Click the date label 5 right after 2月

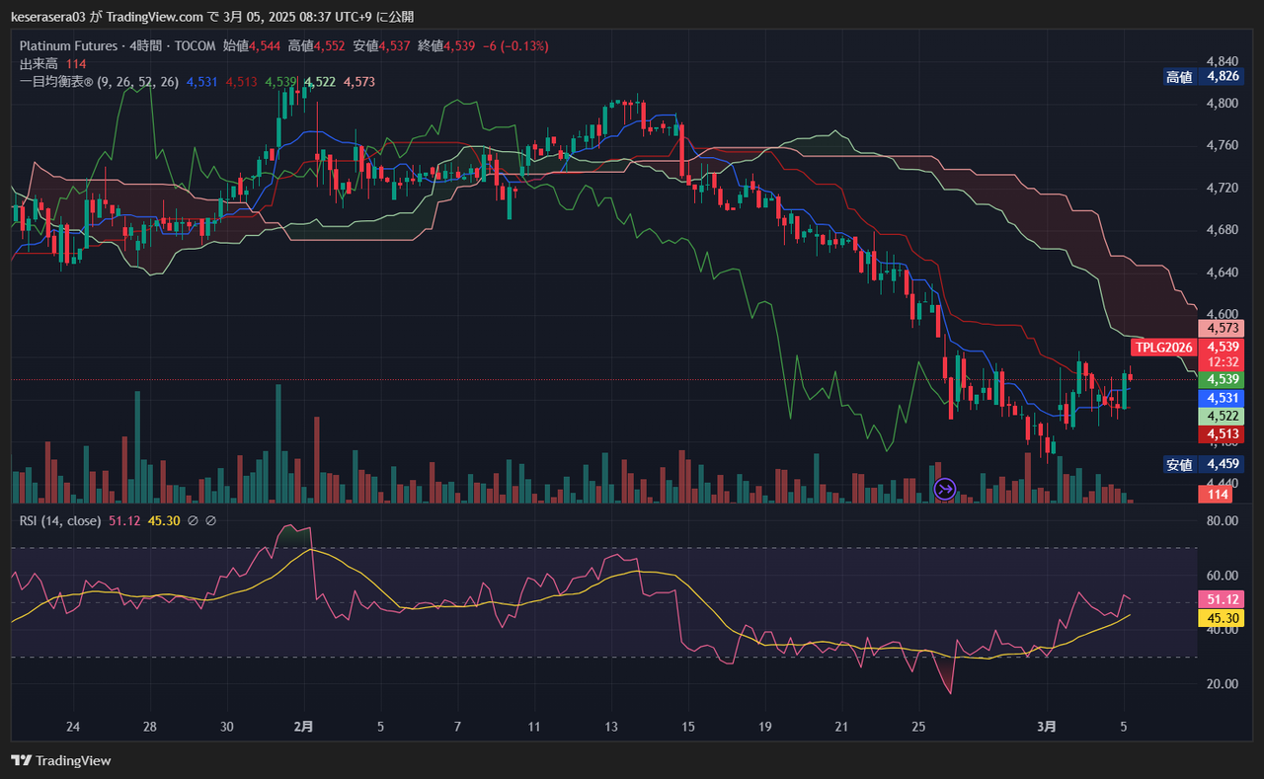tap(380, 727)
